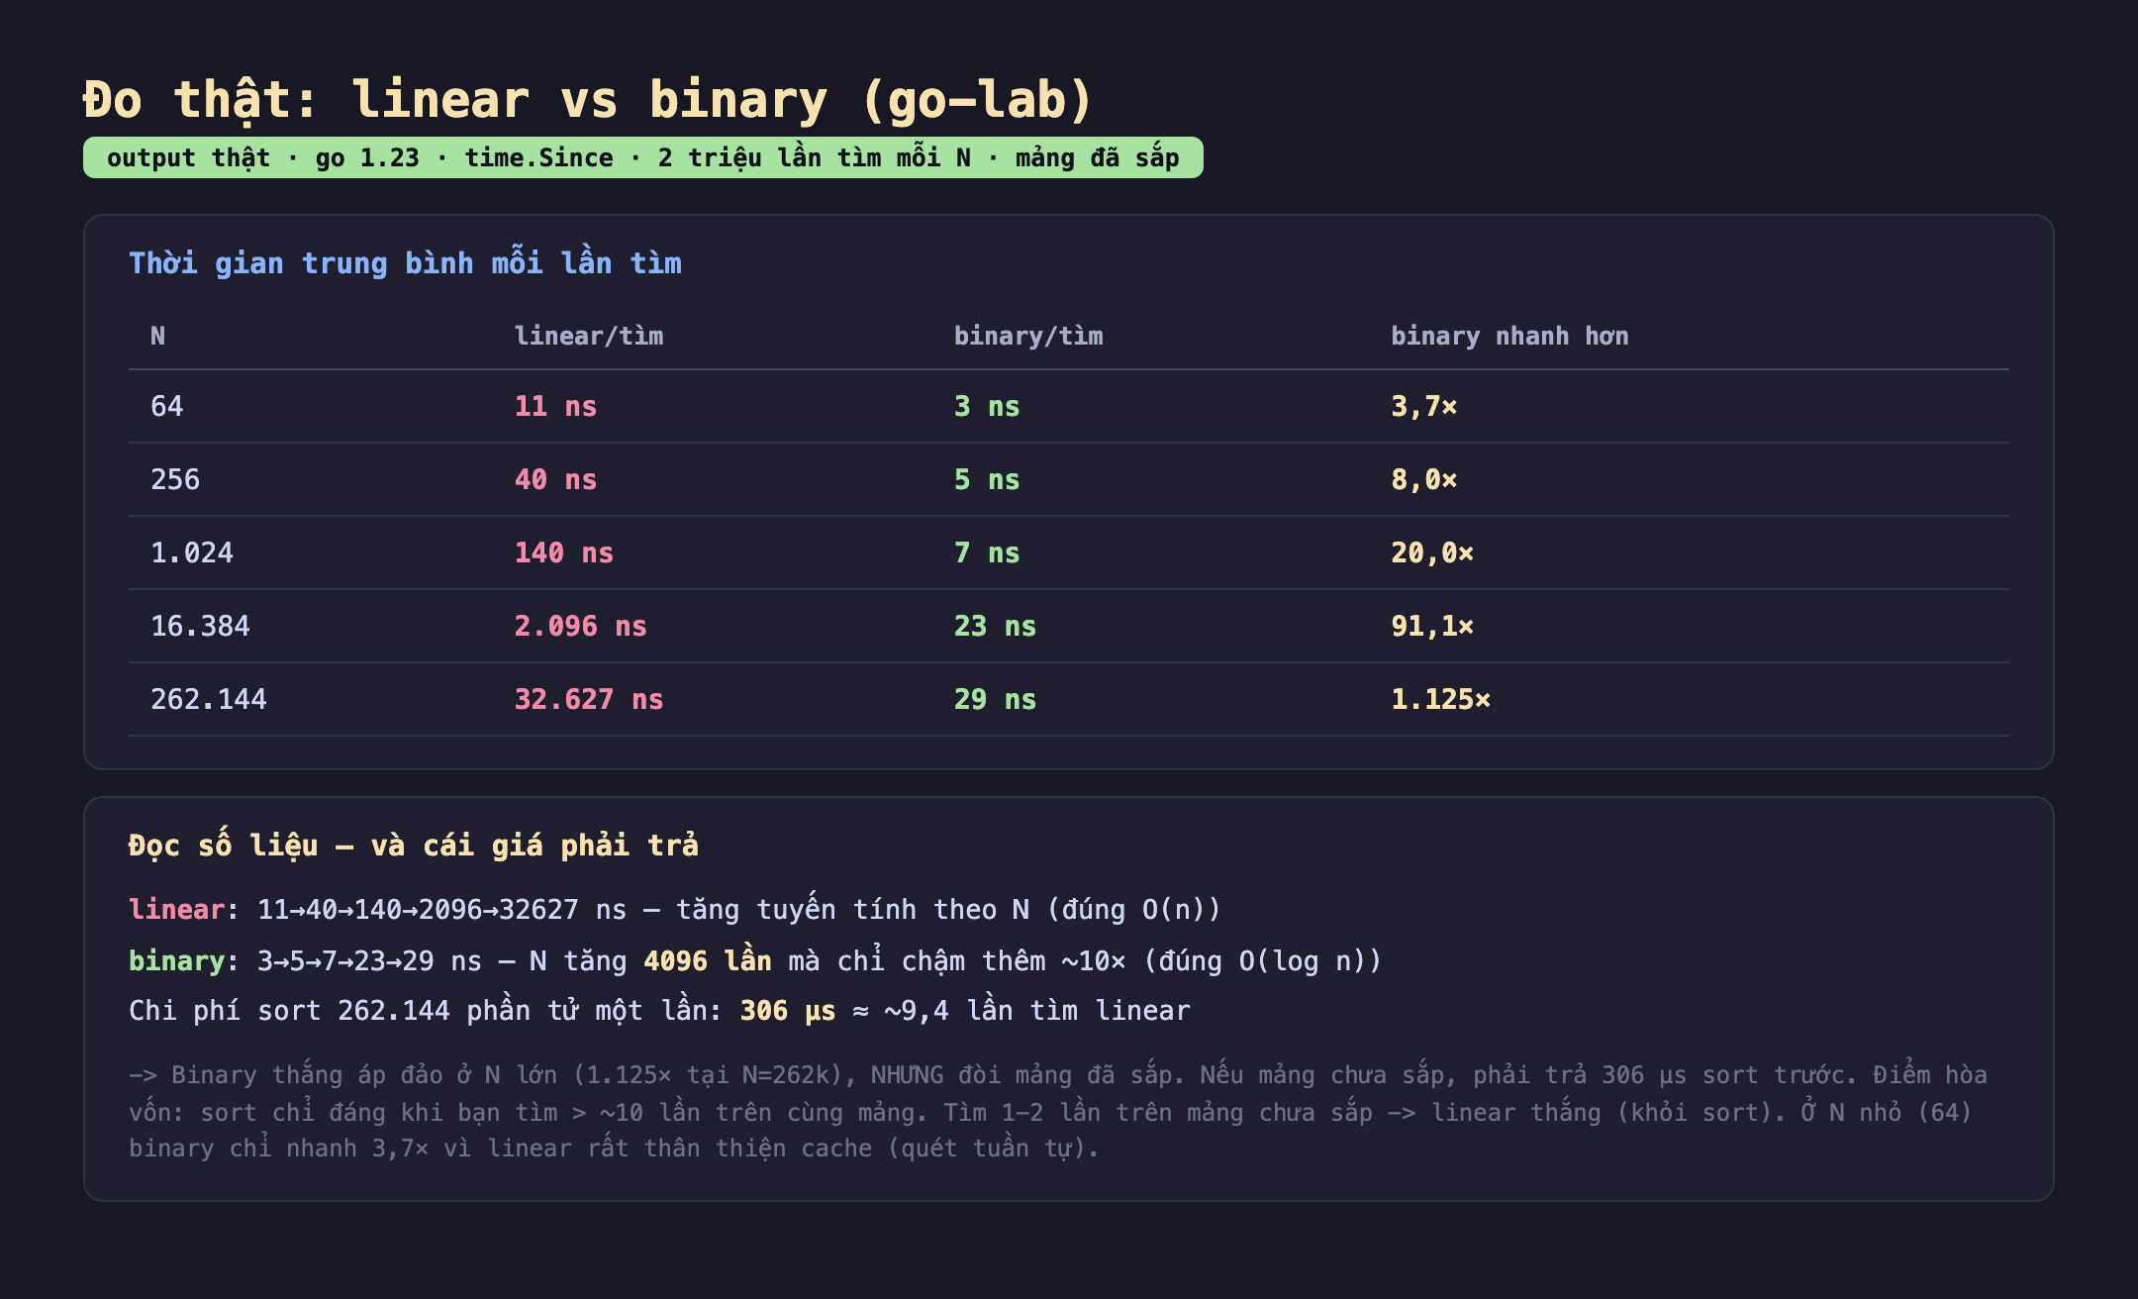
Task: Click the binary value '3 ns'
Action: coord(987,406)
